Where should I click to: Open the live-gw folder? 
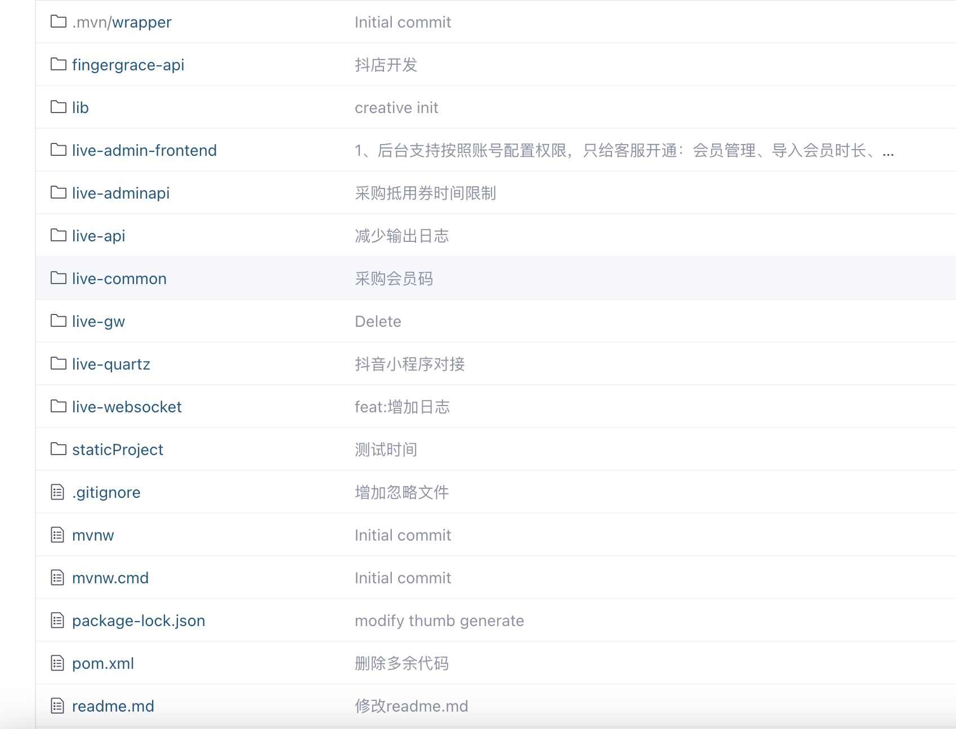click(99, 322)
